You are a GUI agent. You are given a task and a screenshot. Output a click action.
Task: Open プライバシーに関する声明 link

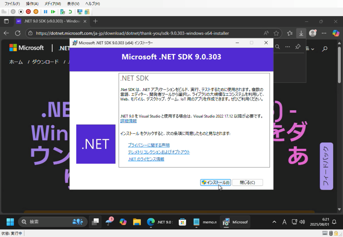[x=149, y=145]
